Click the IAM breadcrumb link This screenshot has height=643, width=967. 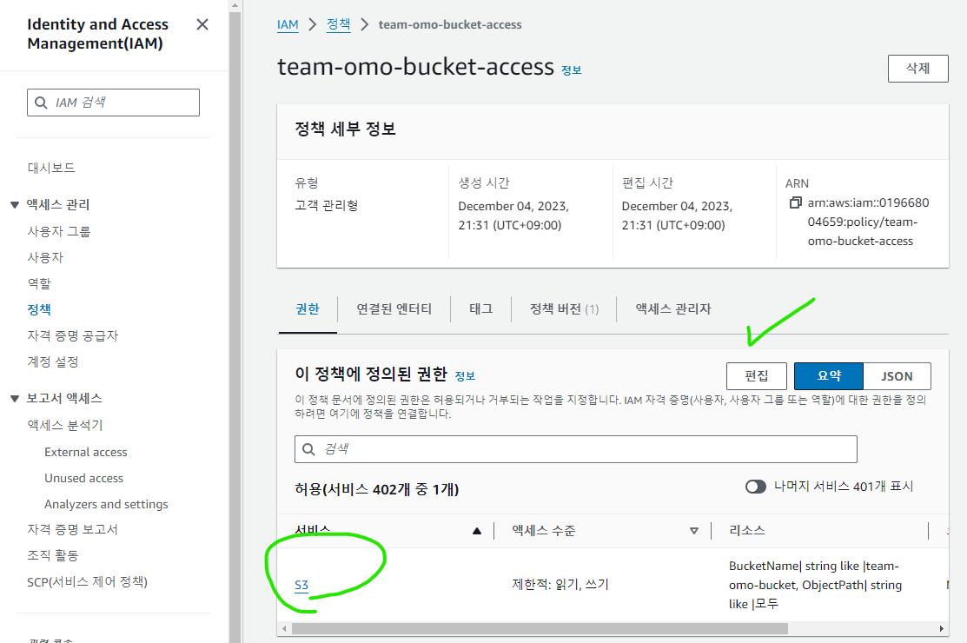click(288, 24)
